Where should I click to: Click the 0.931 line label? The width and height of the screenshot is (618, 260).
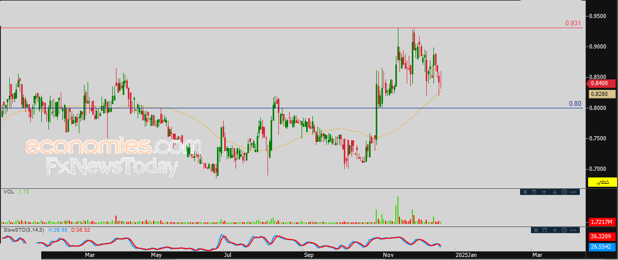[x=573, y=23]
